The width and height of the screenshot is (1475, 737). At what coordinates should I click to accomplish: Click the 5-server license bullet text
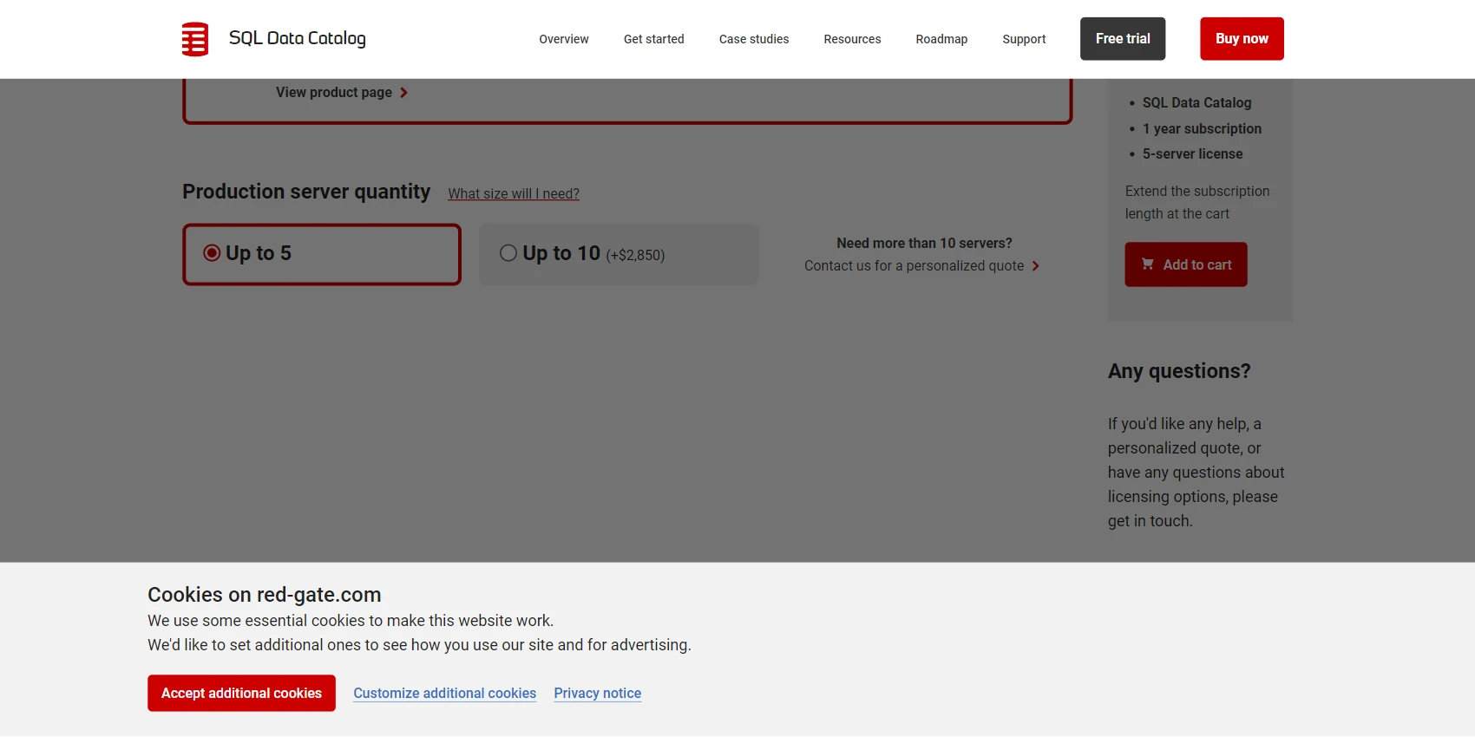(x=1192, y=153)
